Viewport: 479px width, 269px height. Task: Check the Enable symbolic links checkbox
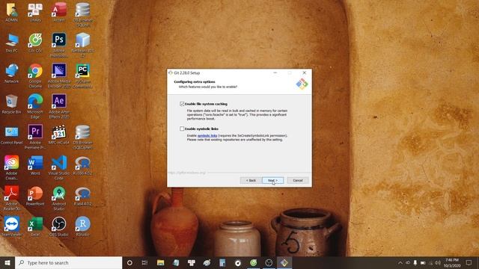pos(182,129)
